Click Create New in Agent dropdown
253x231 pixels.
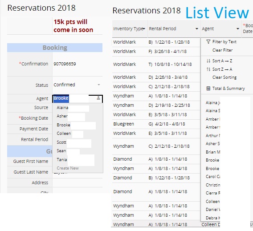pyautogui.click(x=68, y=168)
